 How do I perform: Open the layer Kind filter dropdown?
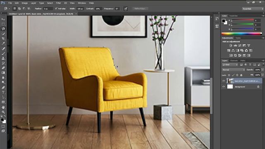click(x=230, y=65)
